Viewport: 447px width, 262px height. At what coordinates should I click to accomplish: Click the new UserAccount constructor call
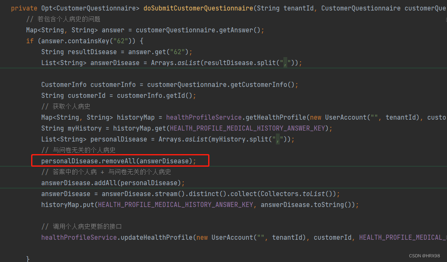pos(340,117)
